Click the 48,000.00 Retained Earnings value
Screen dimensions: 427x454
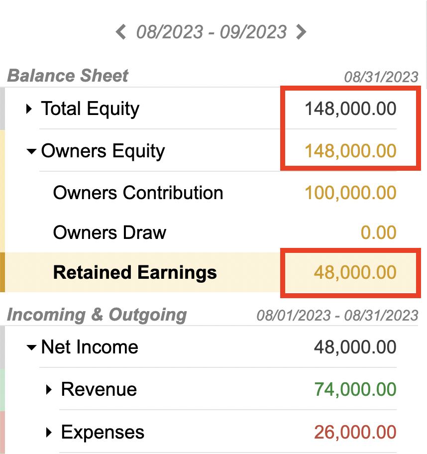point(355,273)
